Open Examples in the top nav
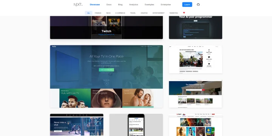This screenshot has height=136, width=272. (x=149, y=5)
